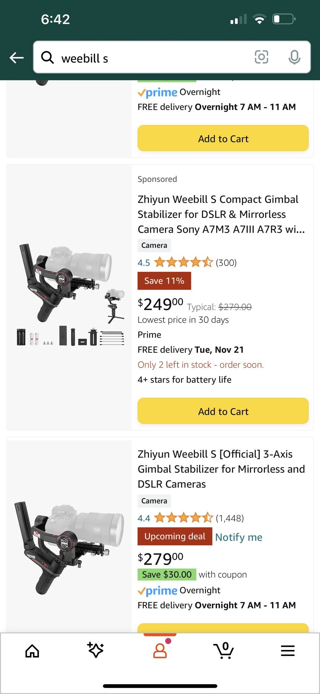
Task: Tap the search magnifier icon
Action: (x=47, y=57)
